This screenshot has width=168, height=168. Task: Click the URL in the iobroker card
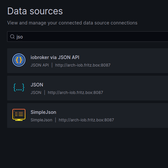[x=83, y=65]
